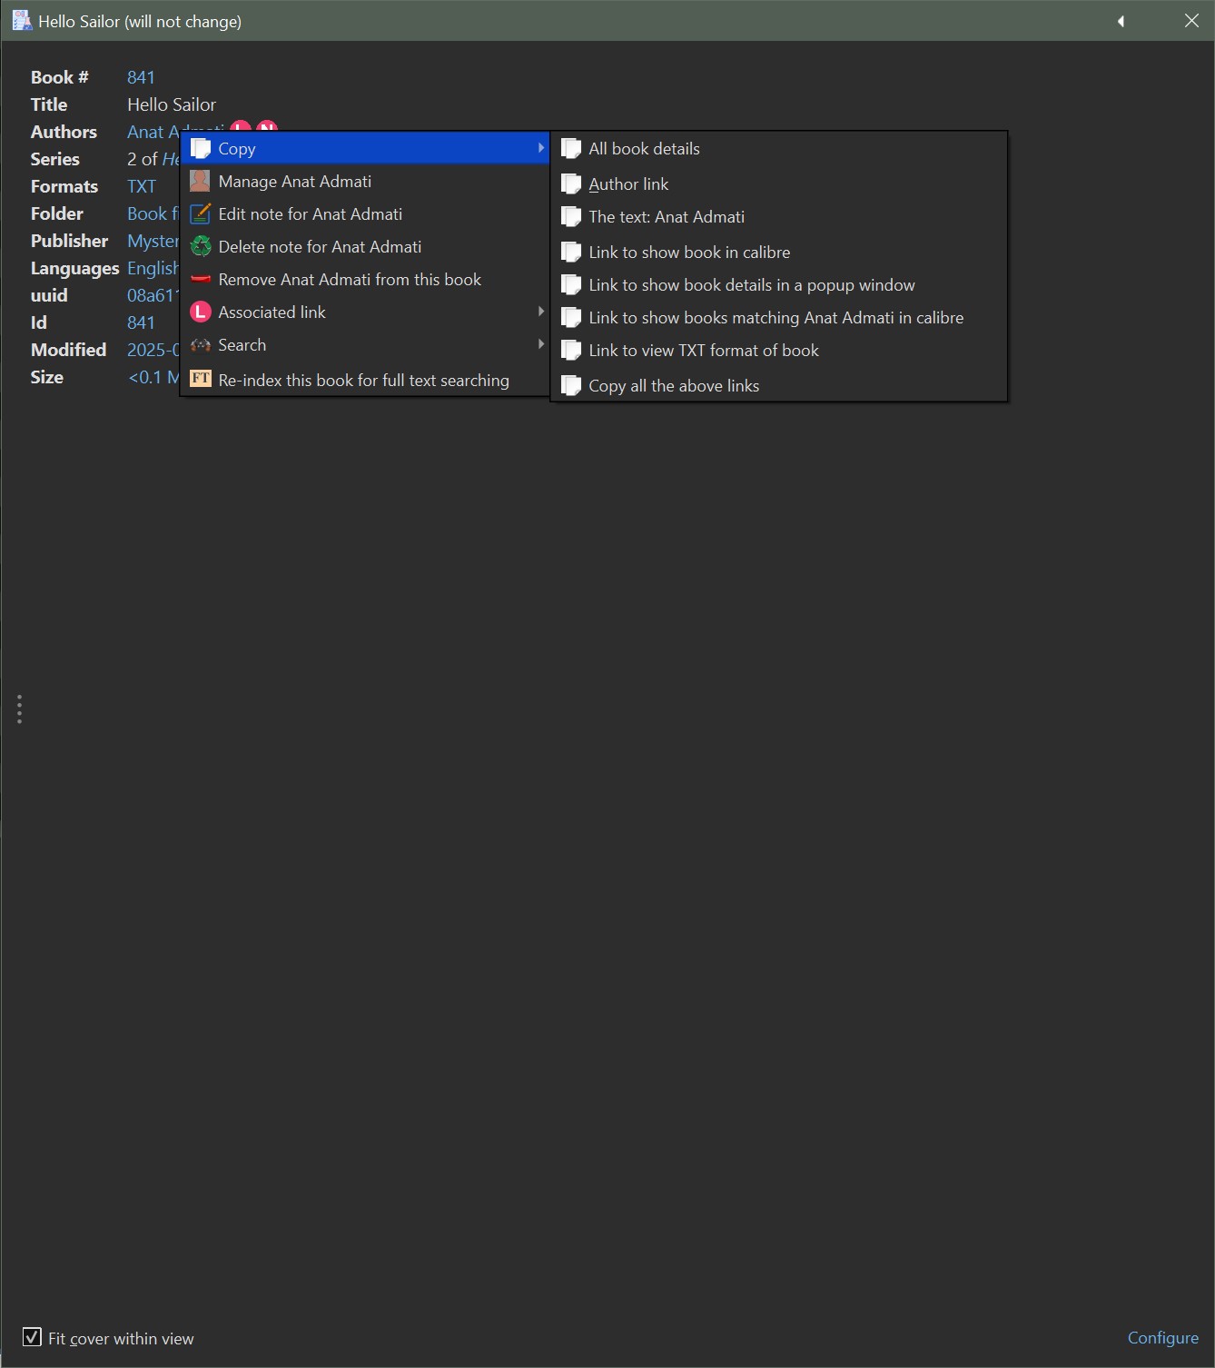The image size is (1215, 1368).
Task: Expand the Associated link submenu arrow
Action: (x=540, y=312)
